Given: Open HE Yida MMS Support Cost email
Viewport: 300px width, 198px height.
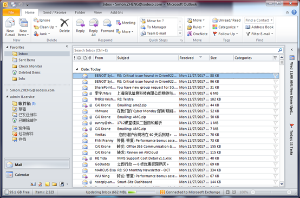Looking at the screenshot, I should (176, 159).
